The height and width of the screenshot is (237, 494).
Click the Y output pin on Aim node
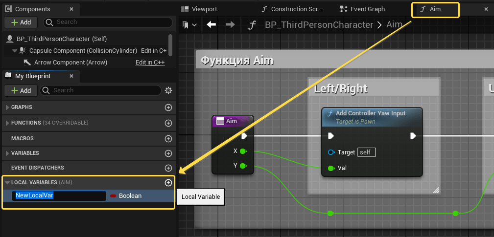click(x=243, y=166)
